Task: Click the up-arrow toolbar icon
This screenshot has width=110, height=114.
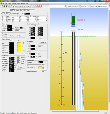Action: coord(36,6)
